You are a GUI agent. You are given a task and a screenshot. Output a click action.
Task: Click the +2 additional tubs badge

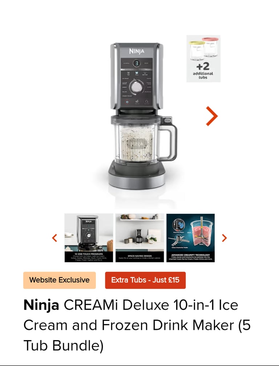[203, 59]
